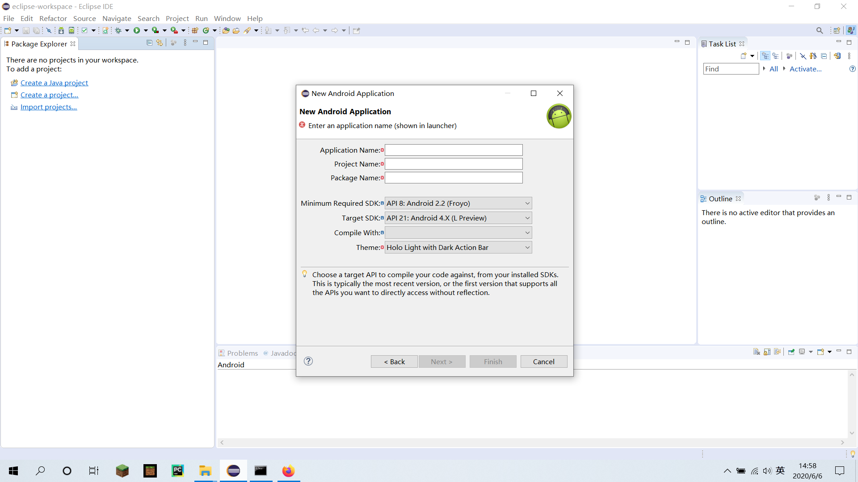This screenshot has width=858, height=482.
Task: Expand New Task dropdown arrow in Task List
Action: tap(752, 56)
